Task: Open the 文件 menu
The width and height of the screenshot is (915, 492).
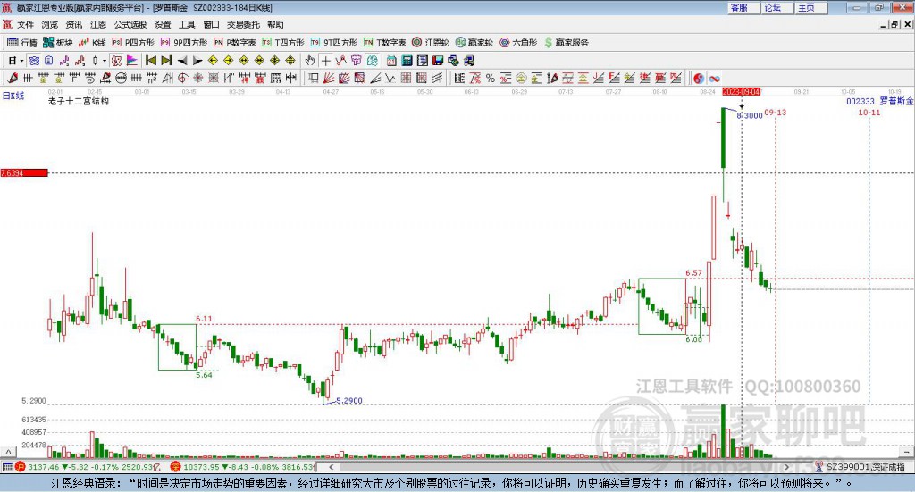Action: (25, 24)
